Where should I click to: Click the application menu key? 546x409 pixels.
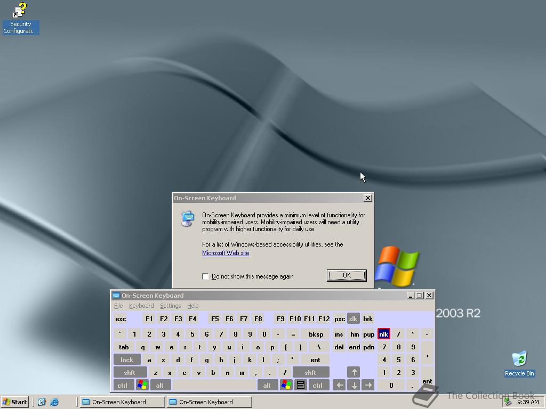click(301, 385)
